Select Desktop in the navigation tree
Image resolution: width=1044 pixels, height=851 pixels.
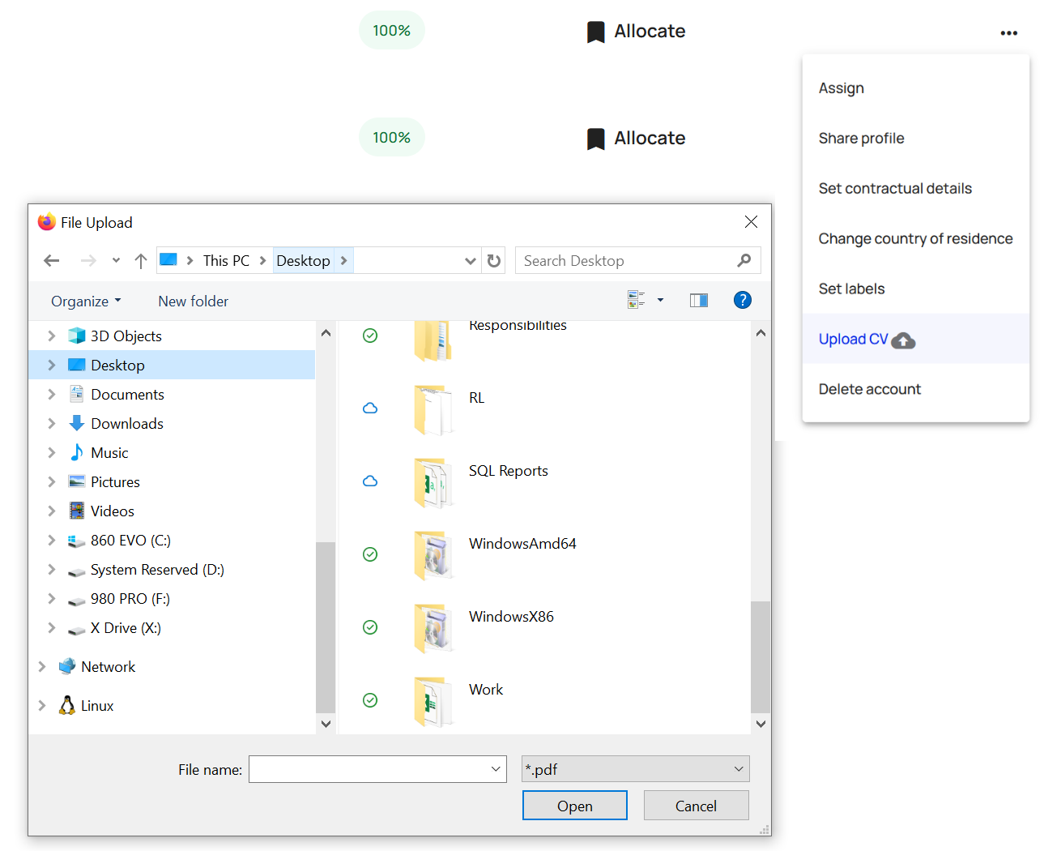[172, 365]
